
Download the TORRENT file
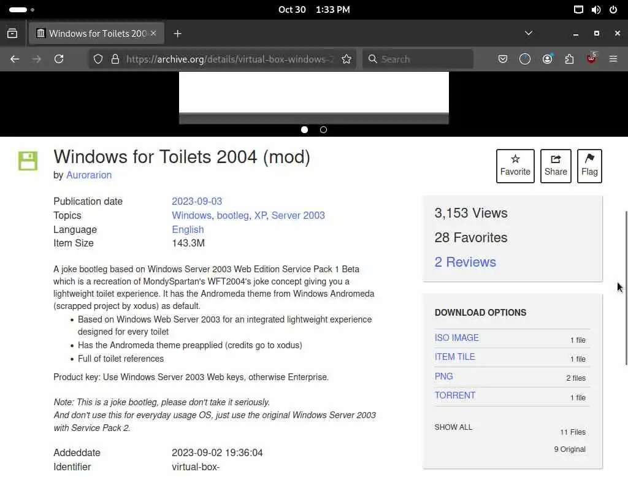[455, 395]
